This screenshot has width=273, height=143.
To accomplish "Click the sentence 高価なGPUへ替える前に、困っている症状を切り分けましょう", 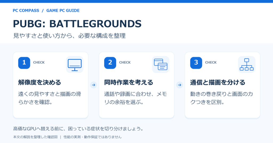I will (x=79, y=129).
